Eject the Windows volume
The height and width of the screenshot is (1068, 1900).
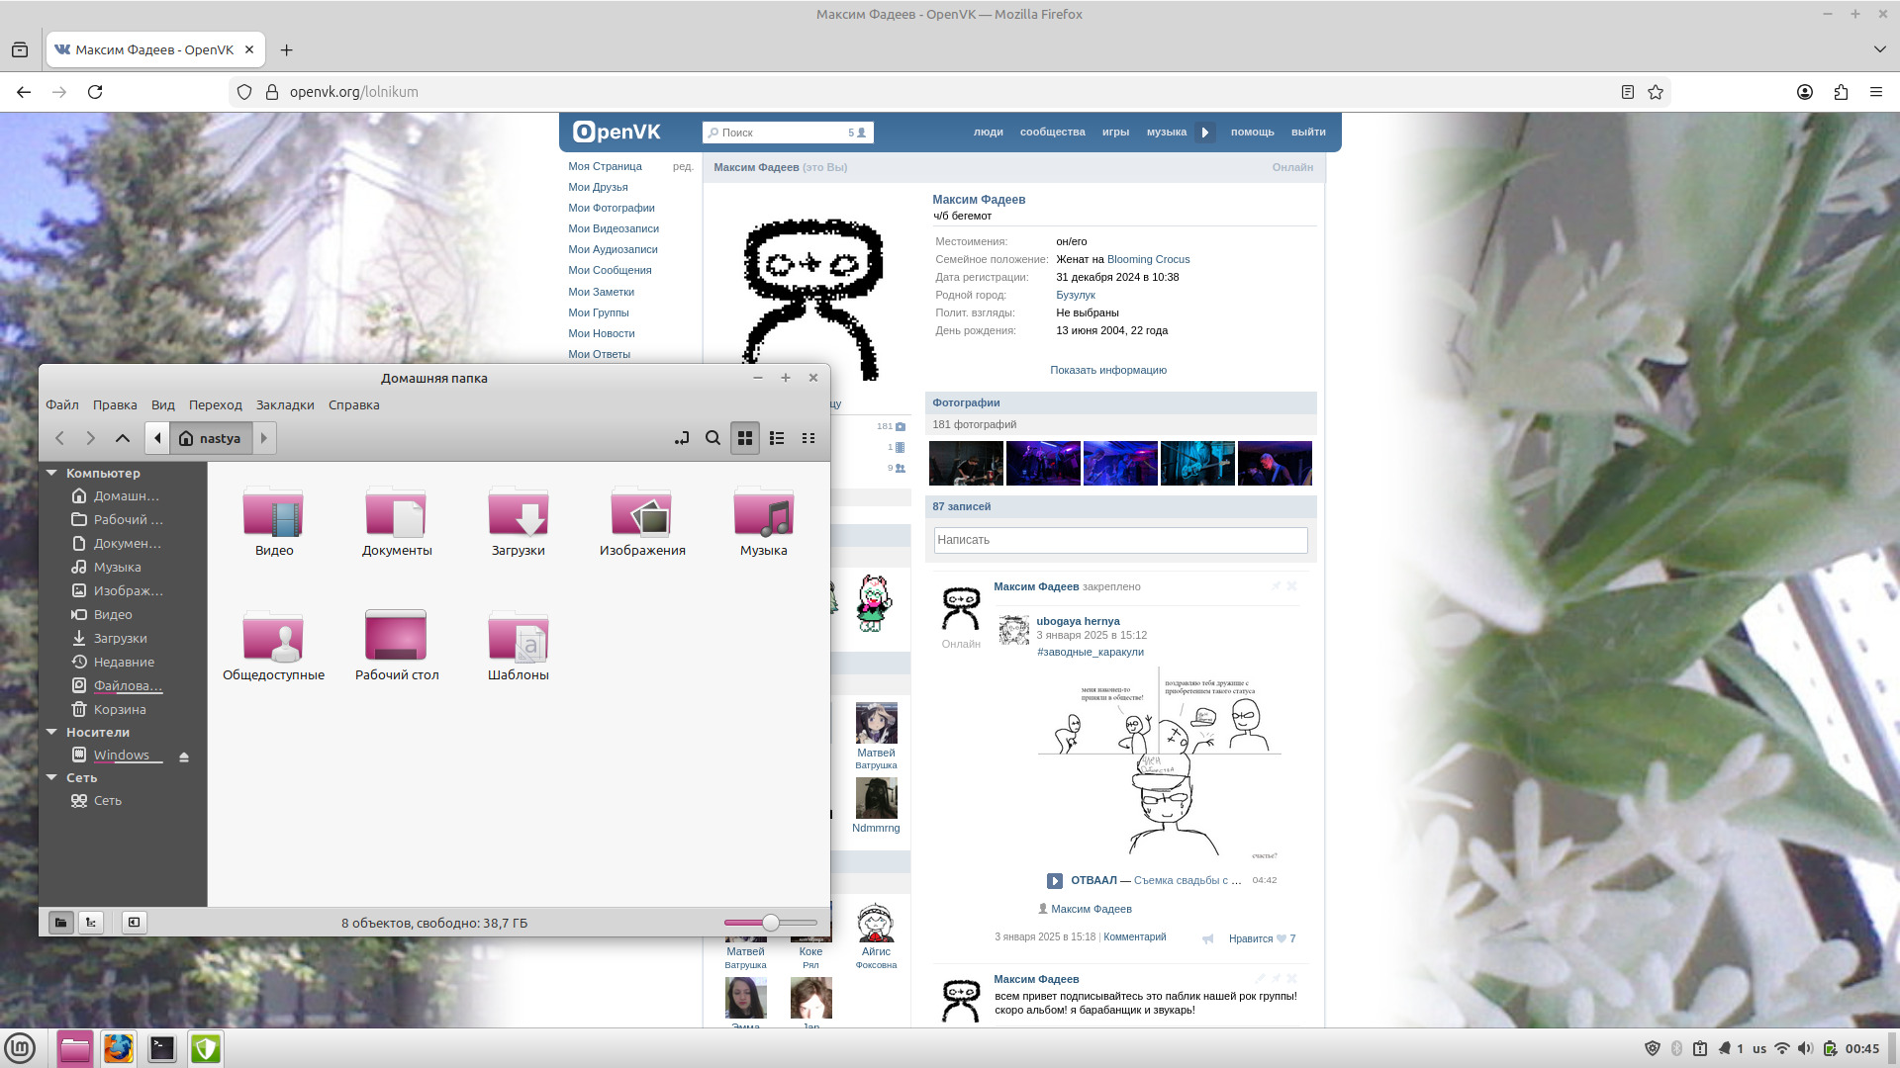point(184,756)
